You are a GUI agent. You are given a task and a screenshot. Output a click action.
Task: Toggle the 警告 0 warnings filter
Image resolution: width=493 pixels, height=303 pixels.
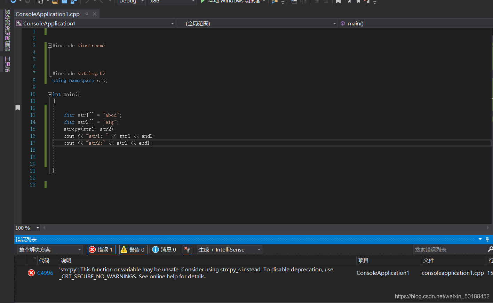(133, 249)
